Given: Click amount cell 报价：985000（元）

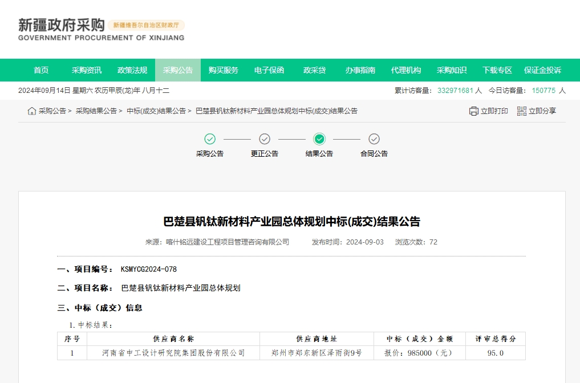Looking at the screenshot, I should point(420,353).
